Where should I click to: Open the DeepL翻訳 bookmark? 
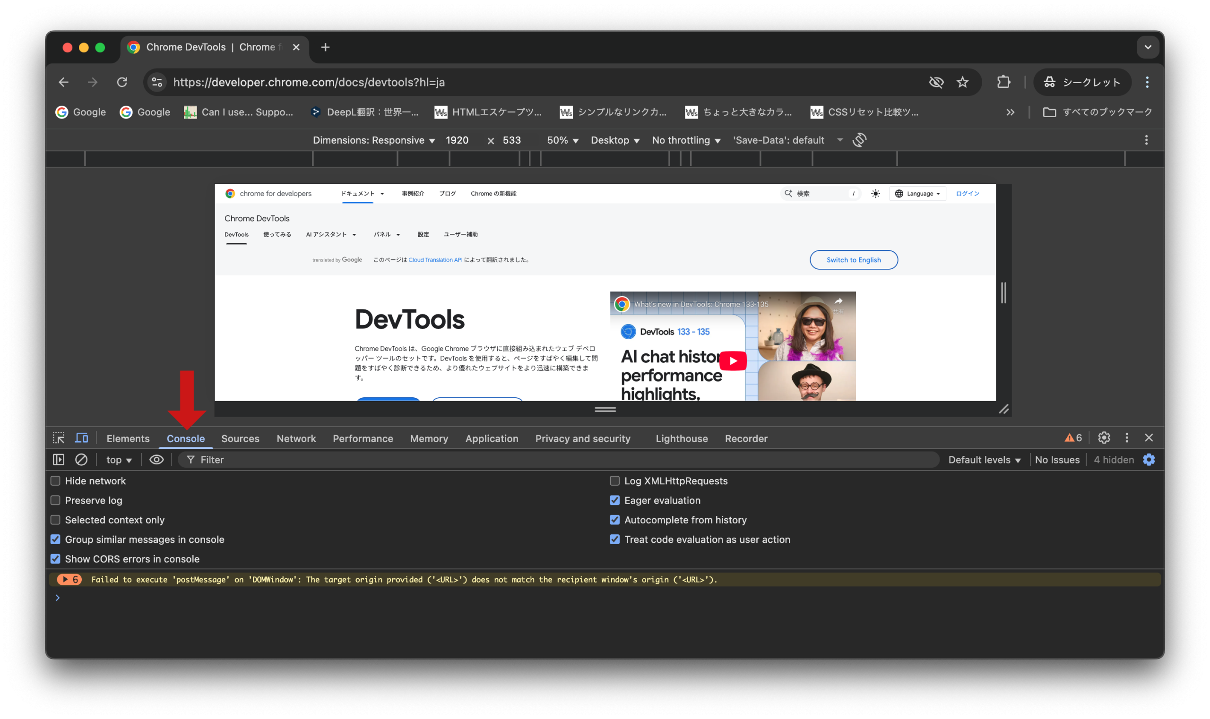364,112
